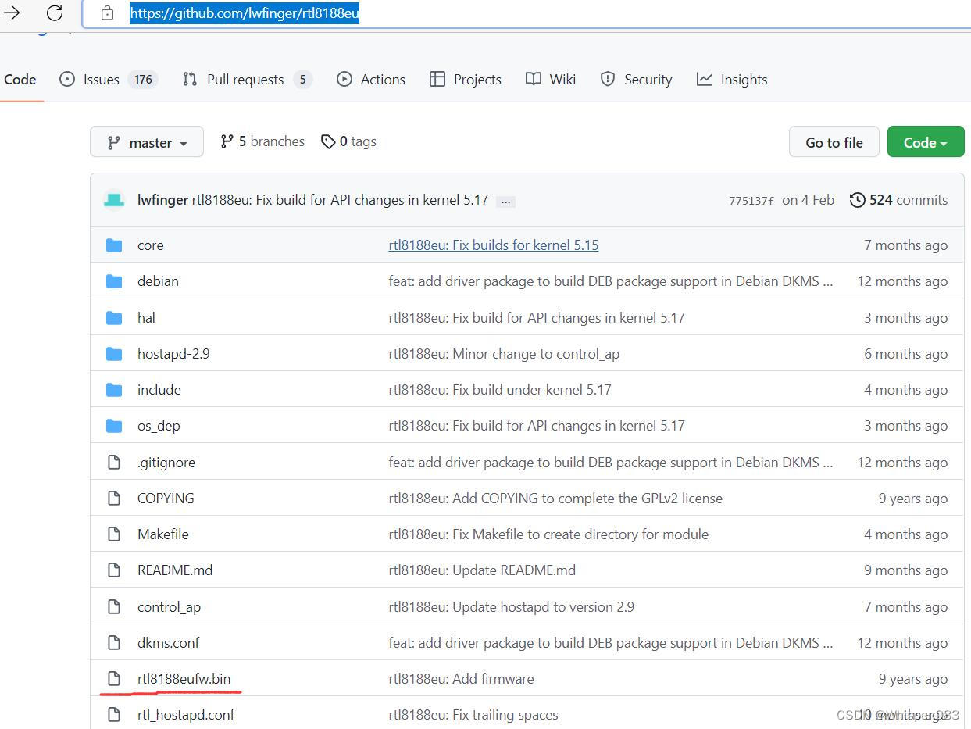Click the Go to file button
Image resolution: width=971 pixels, height=729 pixels.
(834, 142)
